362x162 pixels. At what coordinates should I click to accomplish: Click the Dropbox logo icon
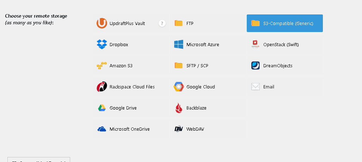[x=102, y=44]
